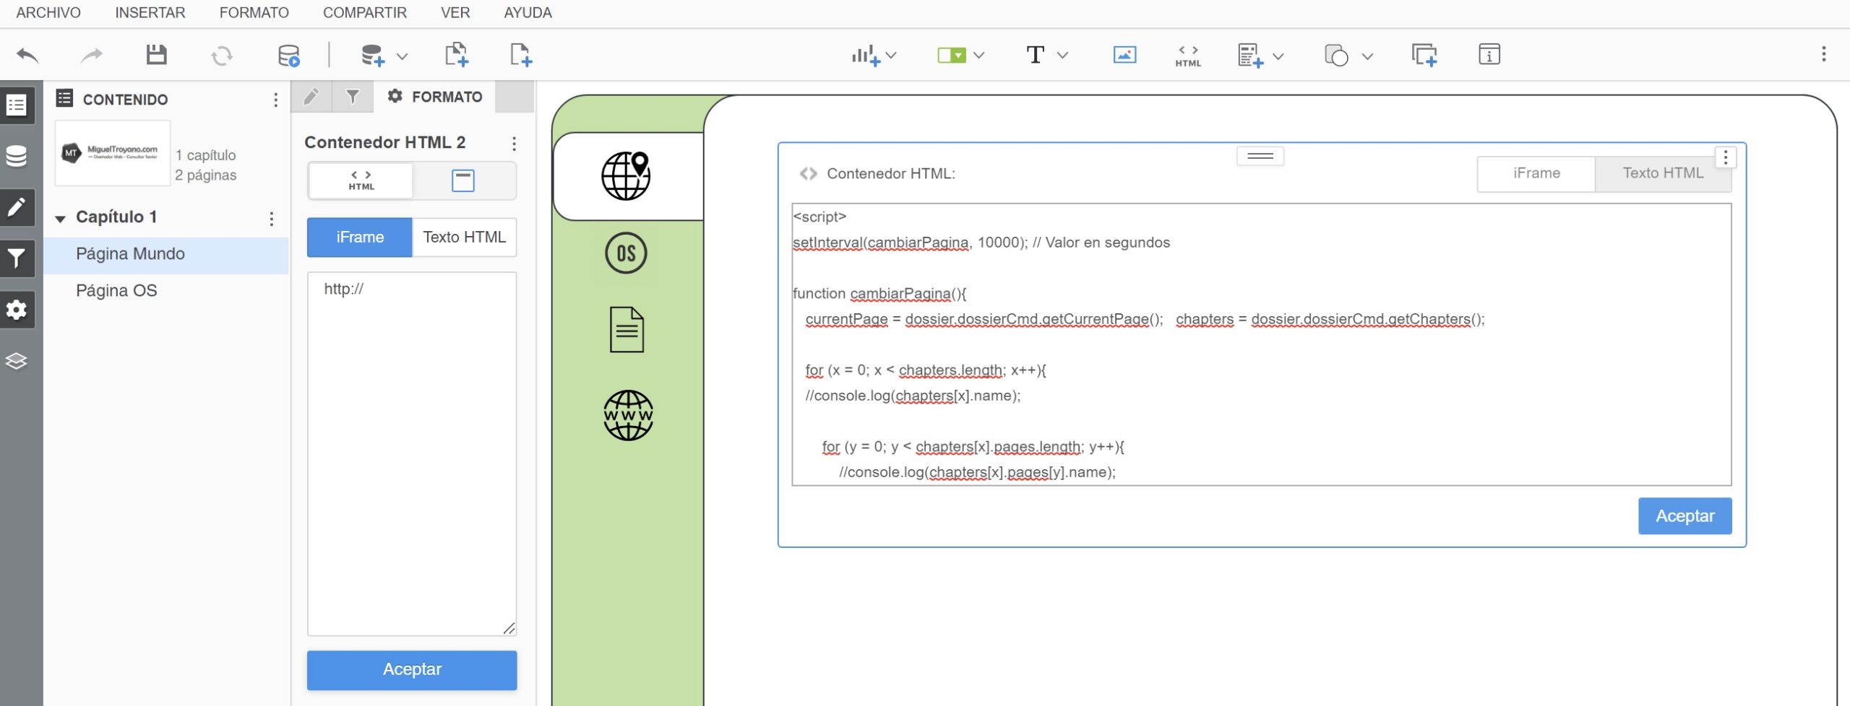
Task: Click the world map pin icon
Action: tap(626, 176)
